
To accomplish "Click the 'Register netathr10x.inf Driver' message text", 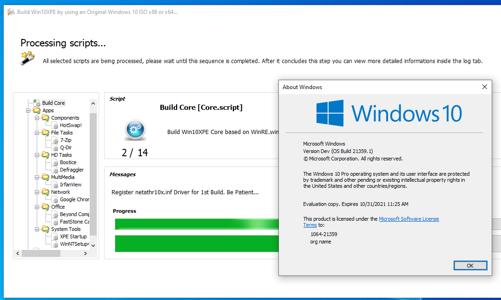I will (185, 192).
